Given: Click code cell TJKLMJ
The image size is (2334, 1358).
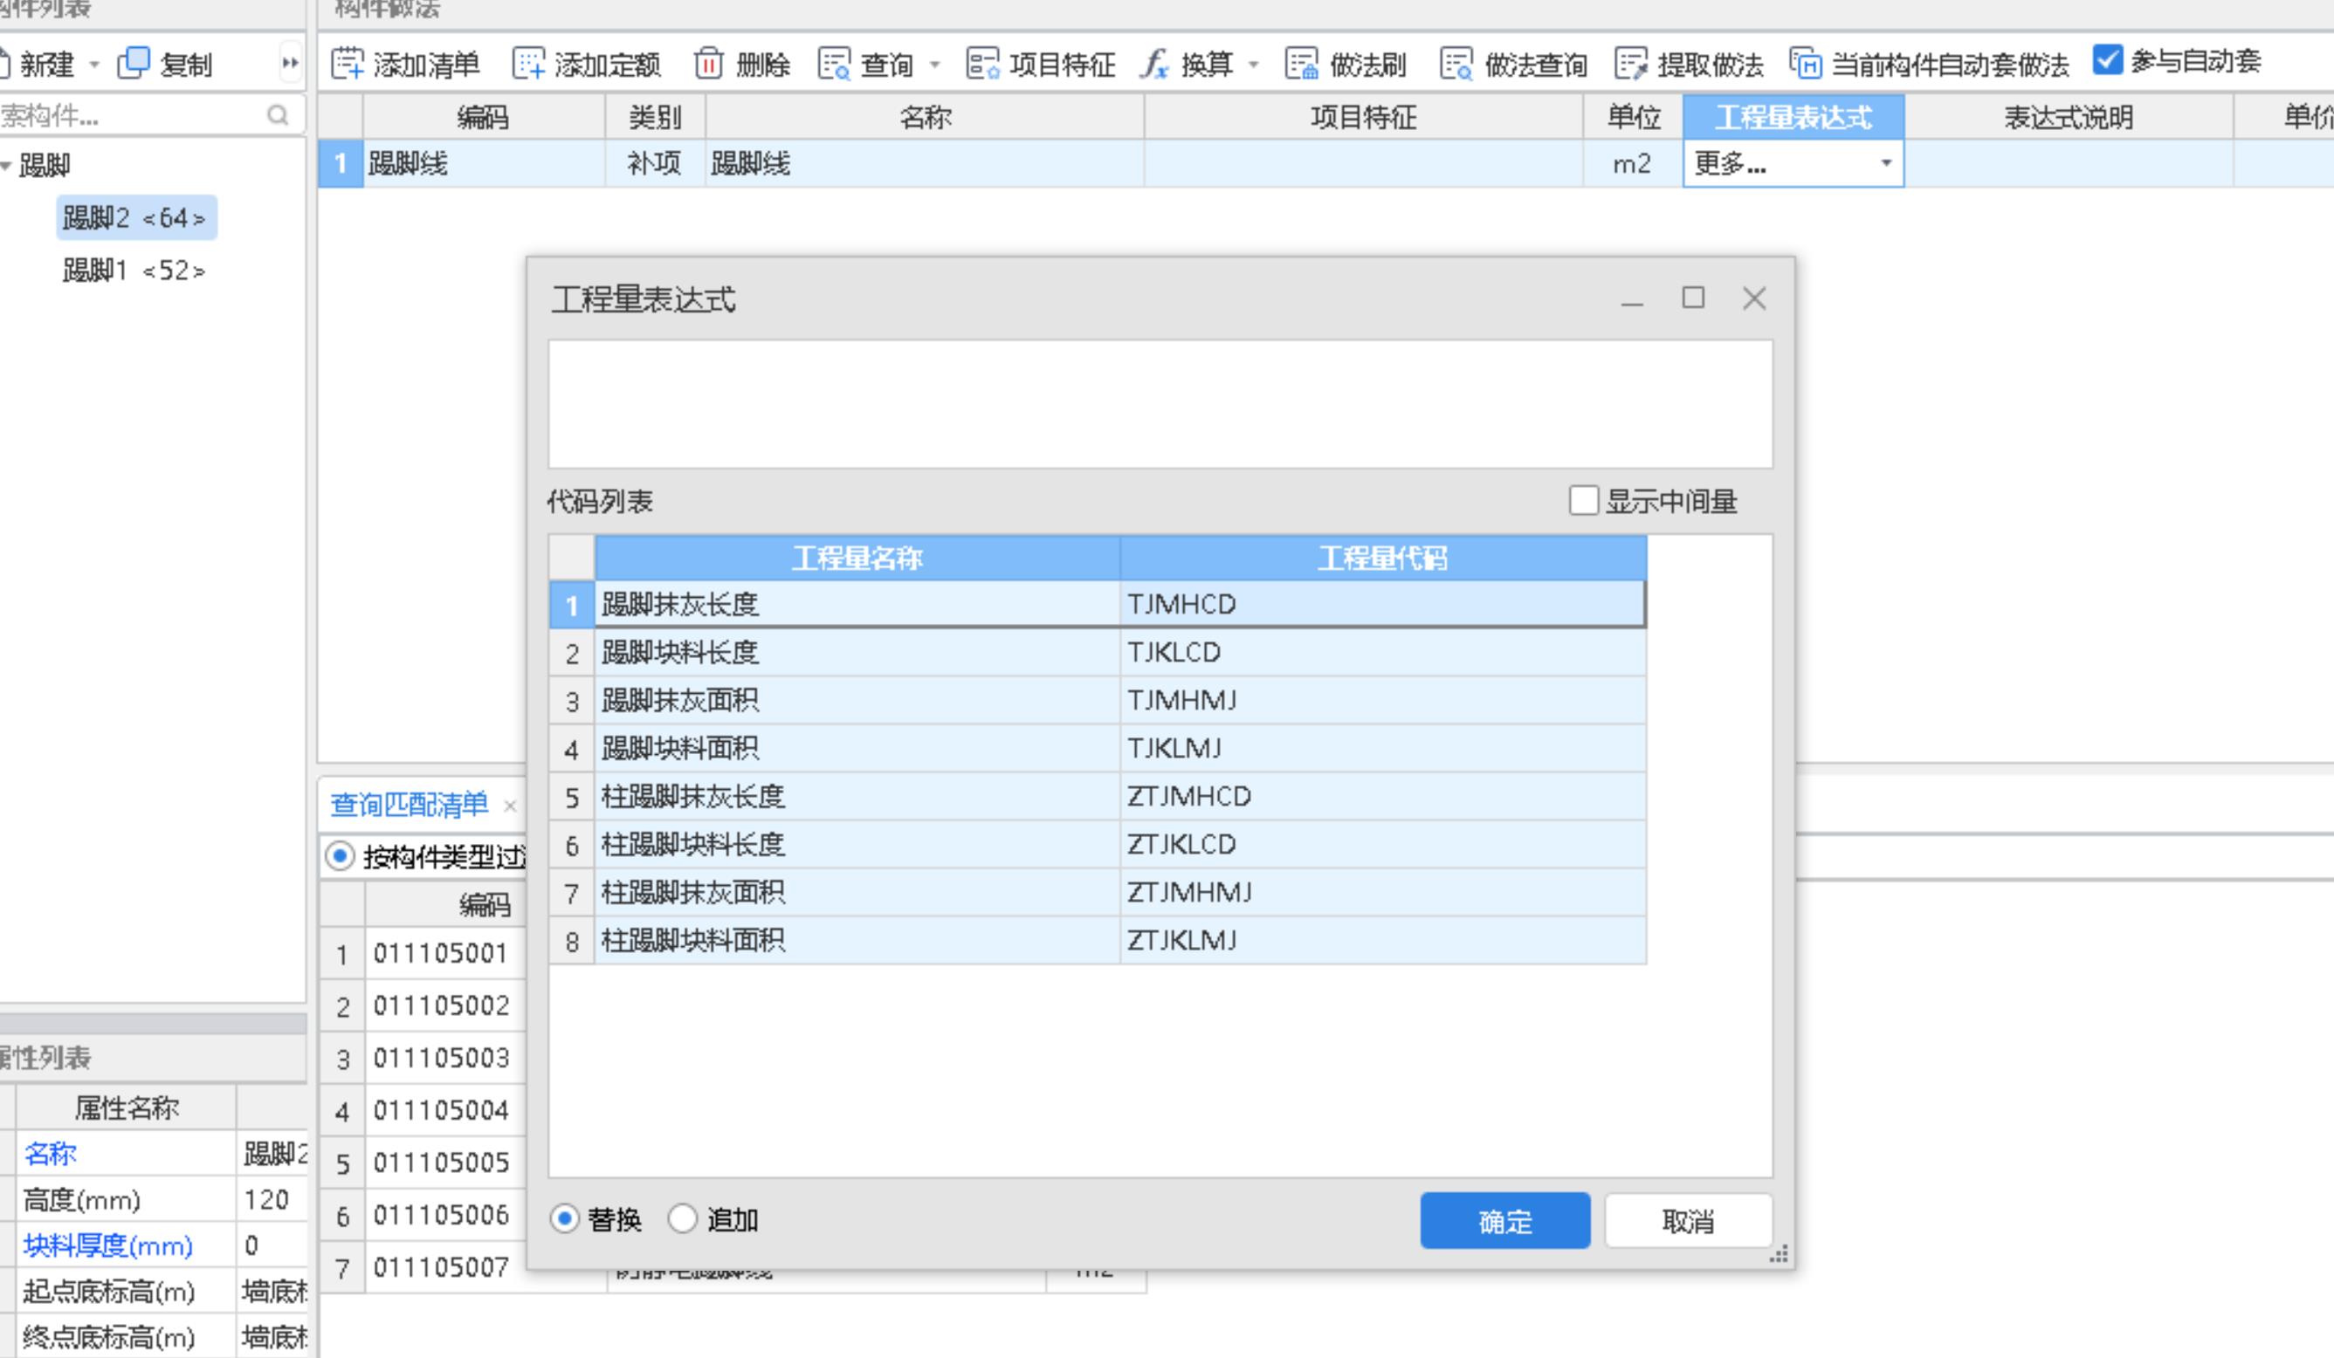Looking at the screenshot, I should (1383, 749).
